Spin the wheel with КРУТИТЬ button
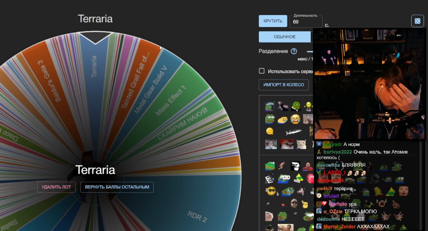This screenshot has width=428, height=231. coord(273,21)
